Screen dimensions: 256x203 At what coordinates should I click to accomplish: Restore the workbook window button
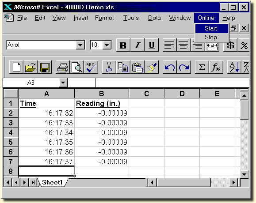233,28
